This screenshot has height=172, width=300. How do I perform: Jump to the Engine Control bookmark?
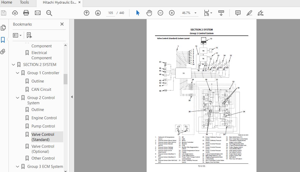44,118
